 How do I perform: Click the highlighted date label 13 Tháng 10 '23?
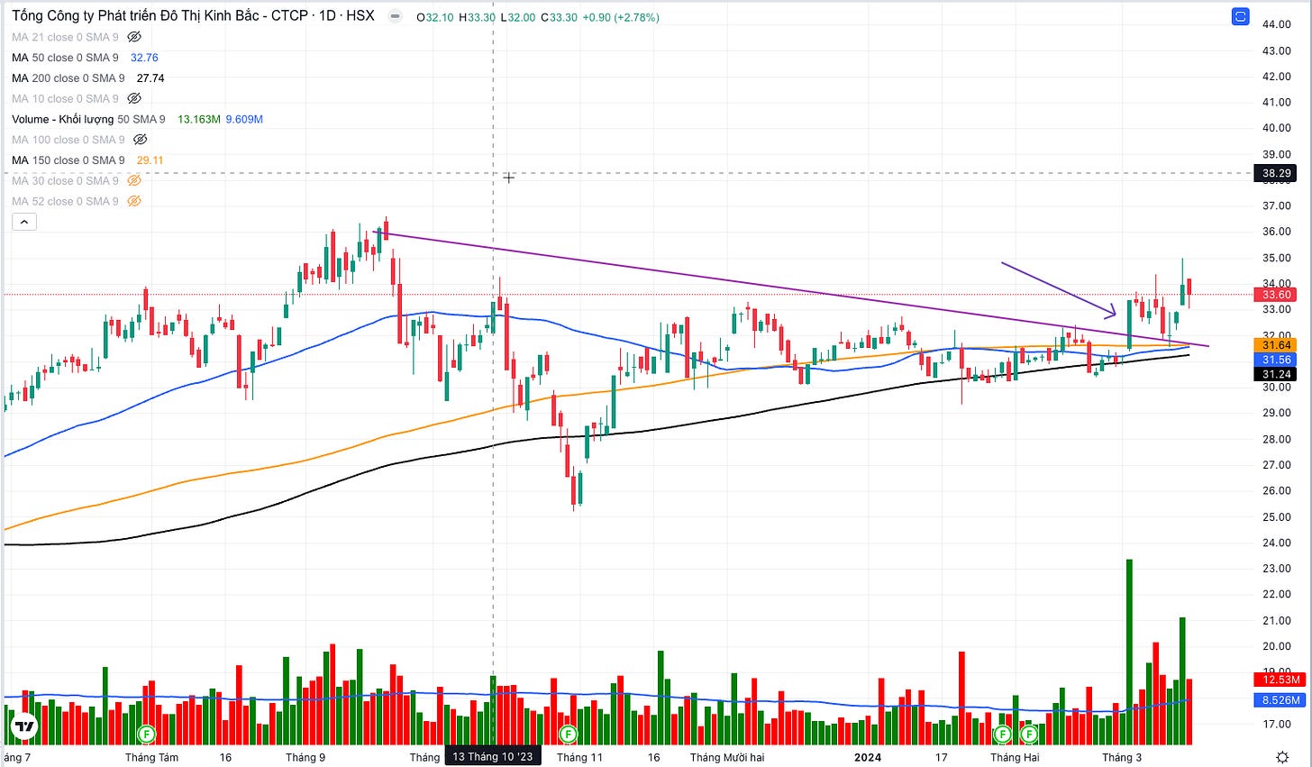[493, 756]
